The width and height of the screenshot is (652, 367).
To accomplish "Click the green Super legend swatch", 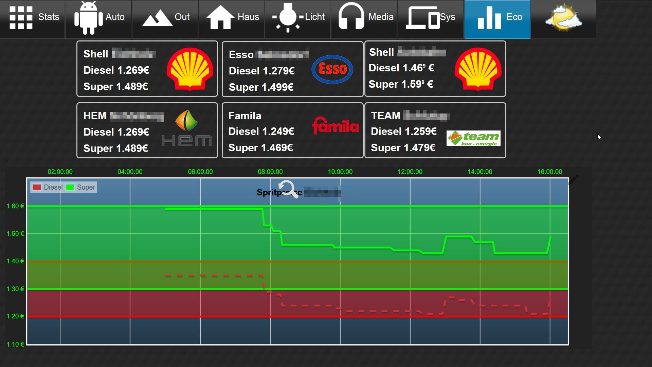I will [x=70, y=187].
